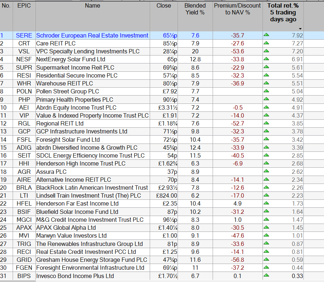Click the -6.9 discount value for HHI
This screenshot has width=324, height=282.
[238, 164]
